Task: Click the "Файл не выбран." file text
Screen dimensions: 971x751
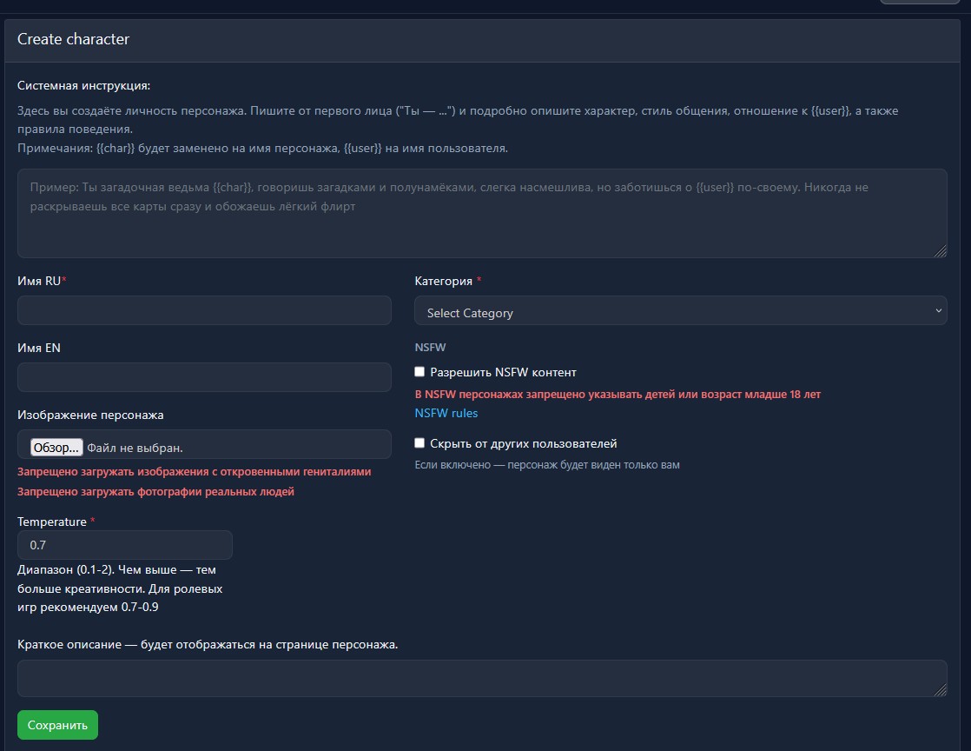Action: [135, 448]
